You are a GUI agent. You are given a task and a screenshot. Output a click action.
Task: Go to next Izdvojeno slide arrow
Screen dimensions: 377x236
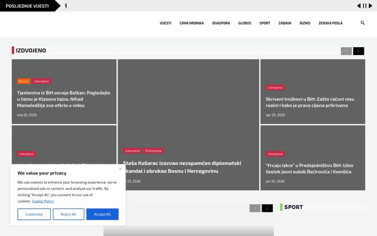[359, 51]
